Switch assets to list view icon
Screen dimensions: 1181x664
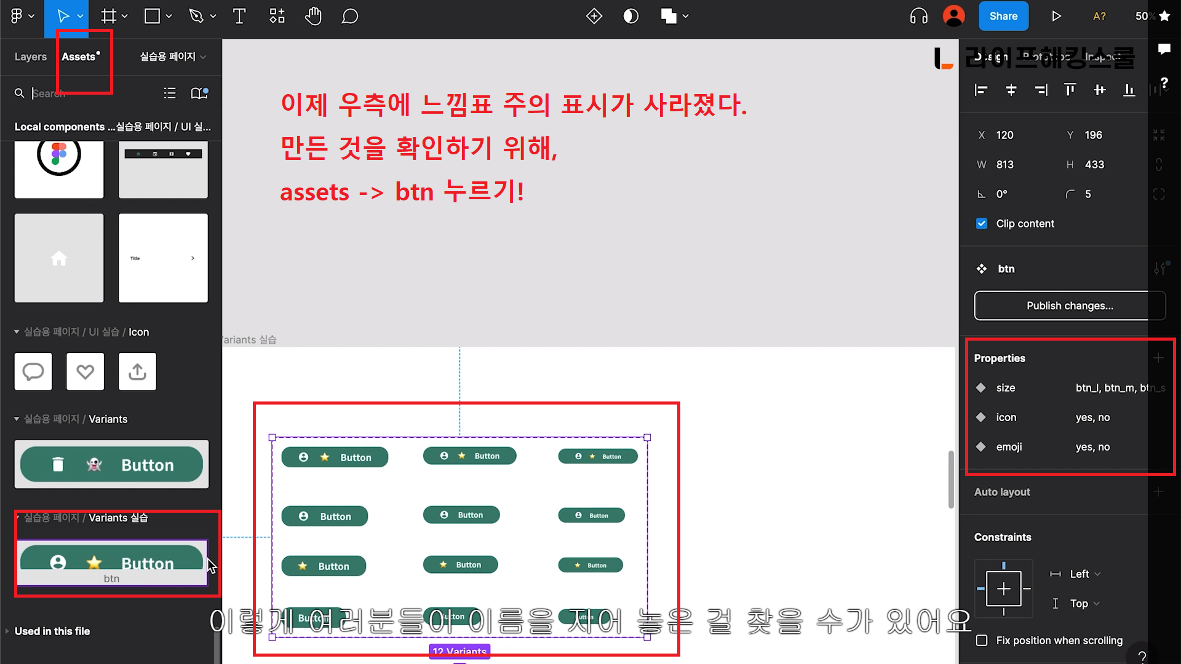[x=170, y=93]
